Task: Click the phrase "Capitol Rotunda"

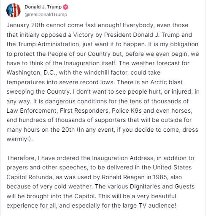Action: pos(29,177)
